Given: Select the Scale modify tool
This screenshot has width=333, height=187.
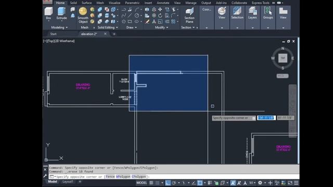Looking at the screenshot, I should click(160, 22).
